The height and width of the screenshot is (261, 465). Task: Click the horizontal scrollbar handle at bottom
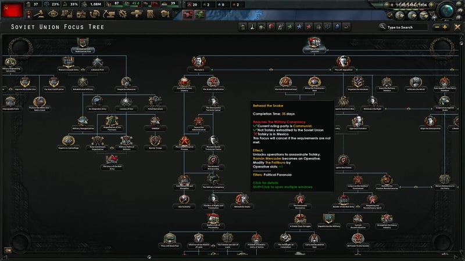tap(149, 257)
